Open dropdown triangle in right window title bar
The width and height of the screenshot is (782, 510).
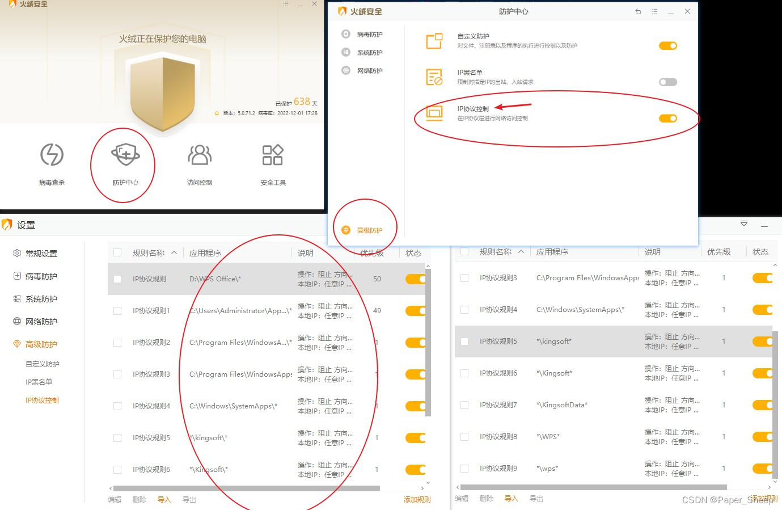pyautogui.click(x=744, y=224)
